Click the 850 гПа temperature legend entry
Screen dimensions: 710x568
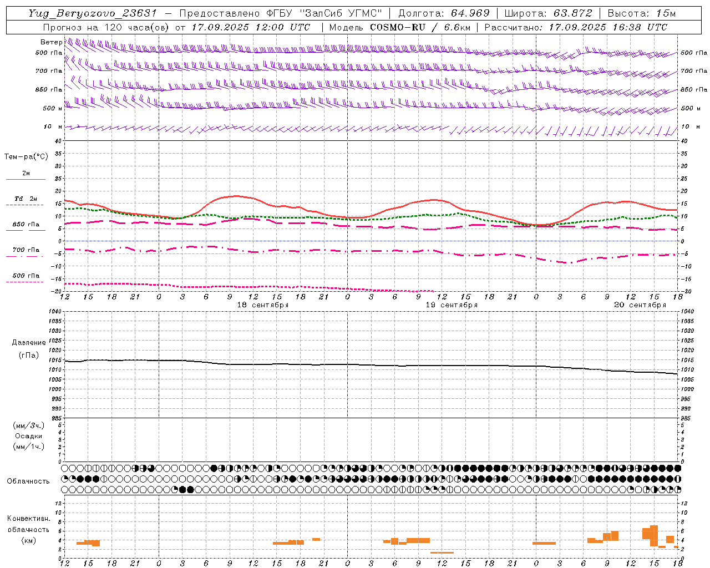[26, 225]
